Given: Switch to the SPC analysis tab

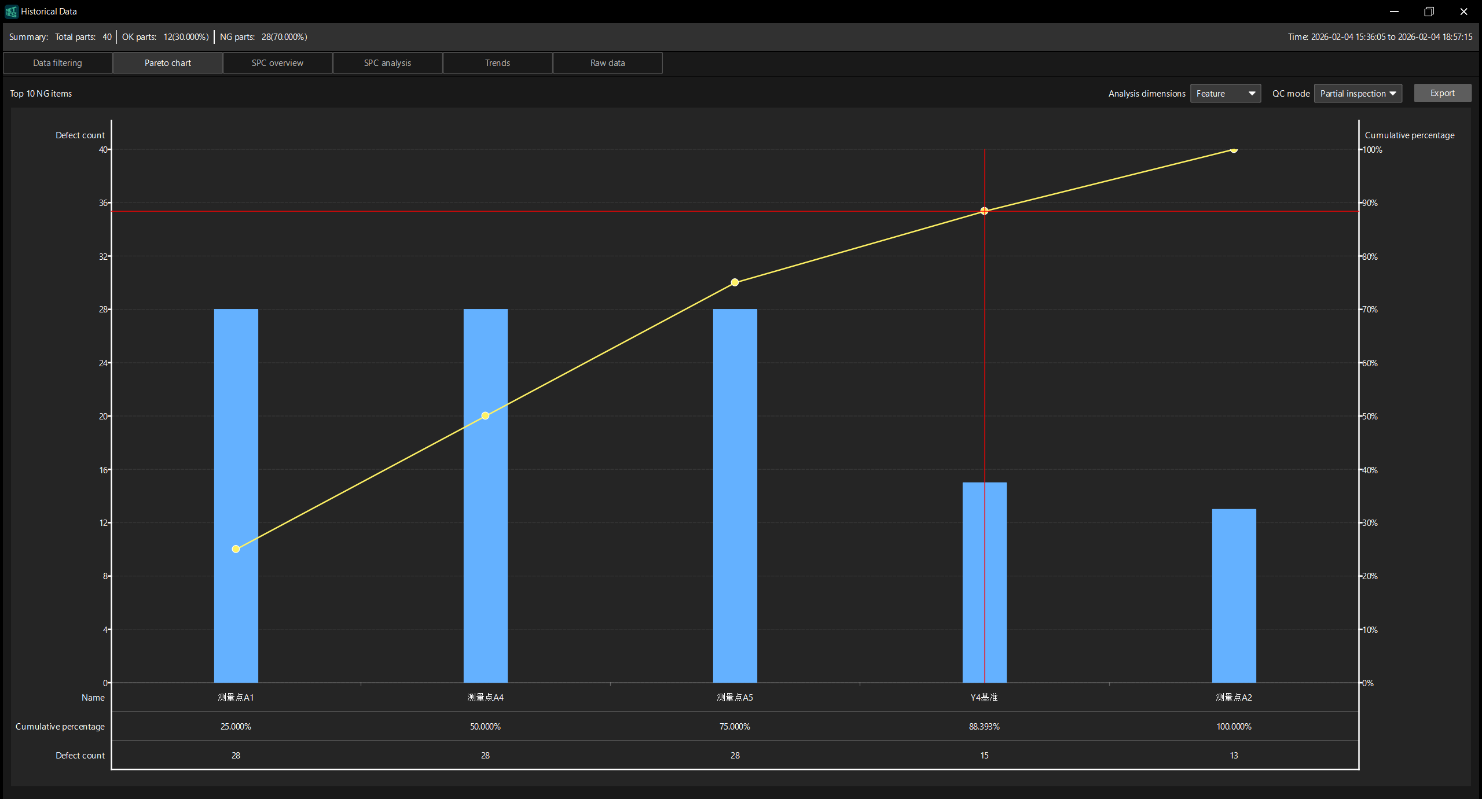Looking at the screenshot, I should point(387,62).
